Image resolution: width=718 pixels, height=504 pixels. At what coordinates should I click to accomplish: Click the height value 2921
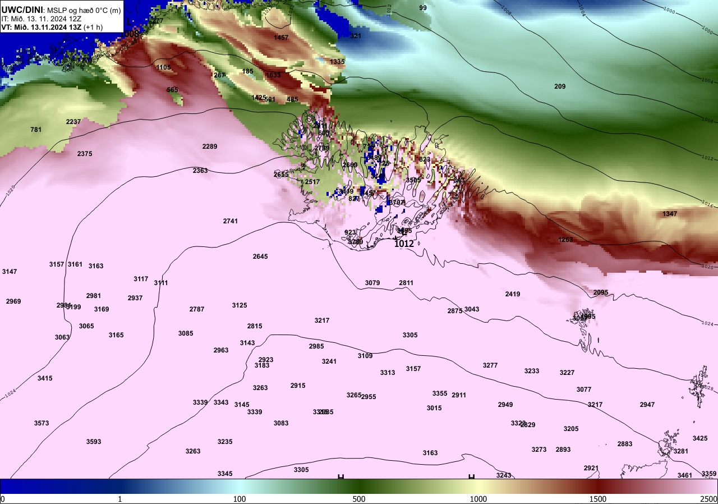[591, 468]
